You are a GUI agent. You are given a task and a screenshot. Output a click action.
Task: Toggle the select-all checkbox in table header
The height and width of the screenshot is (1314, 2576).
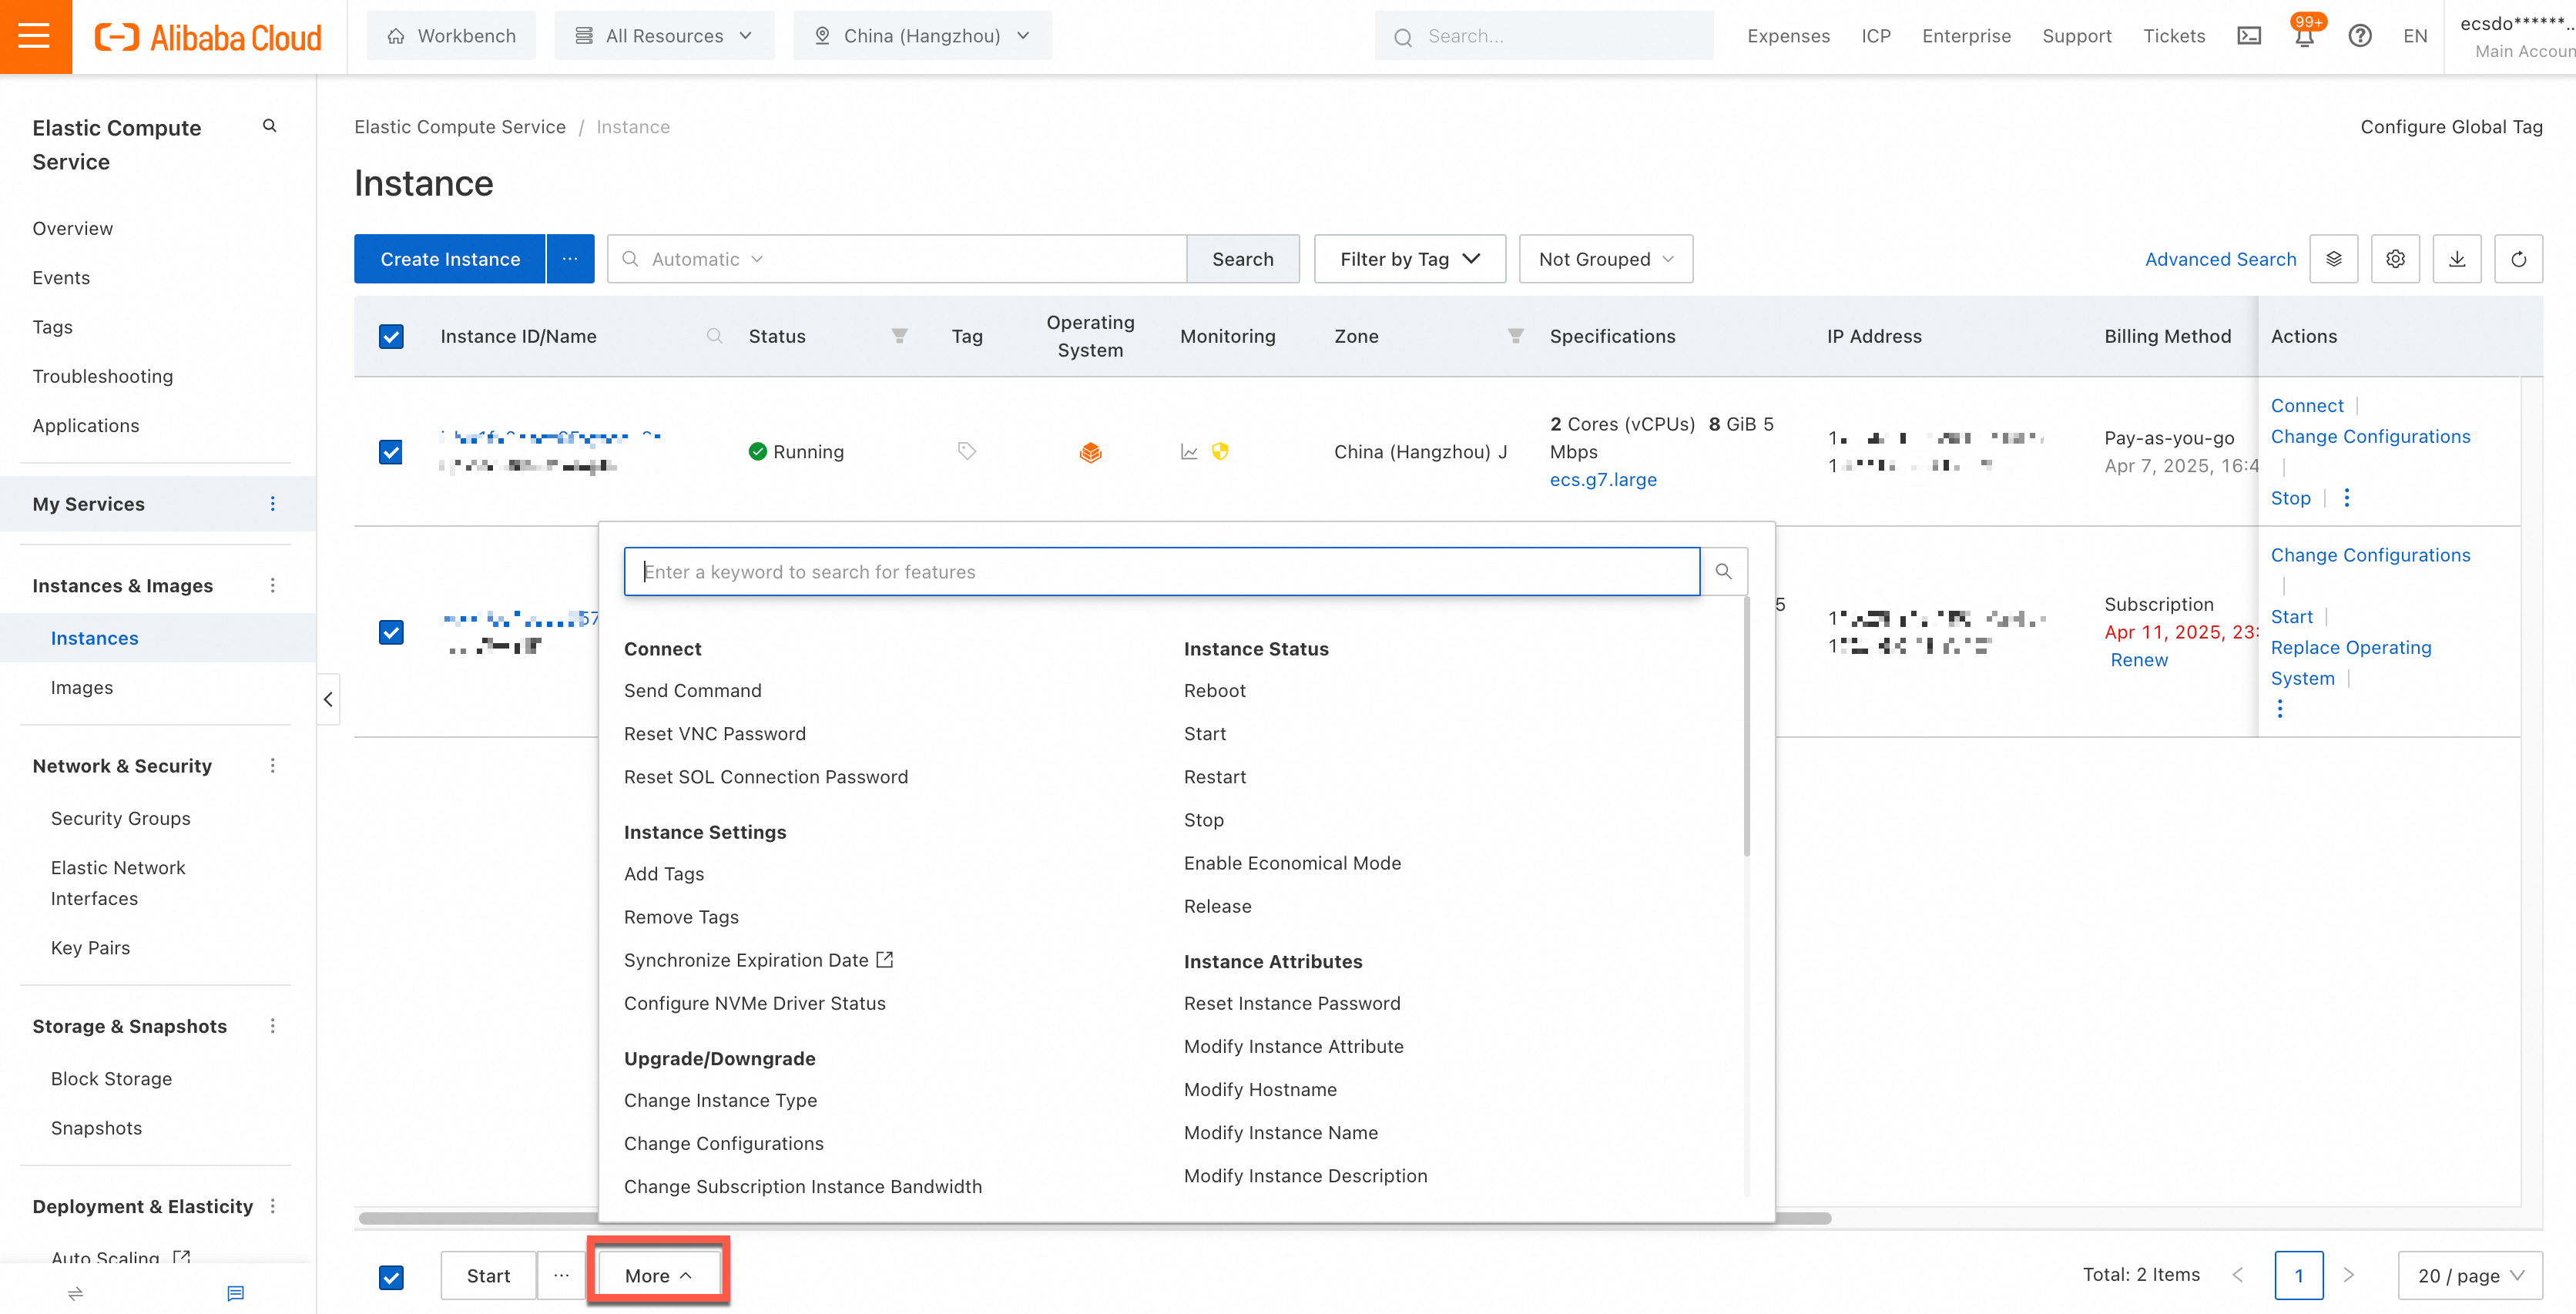(391, 337)
